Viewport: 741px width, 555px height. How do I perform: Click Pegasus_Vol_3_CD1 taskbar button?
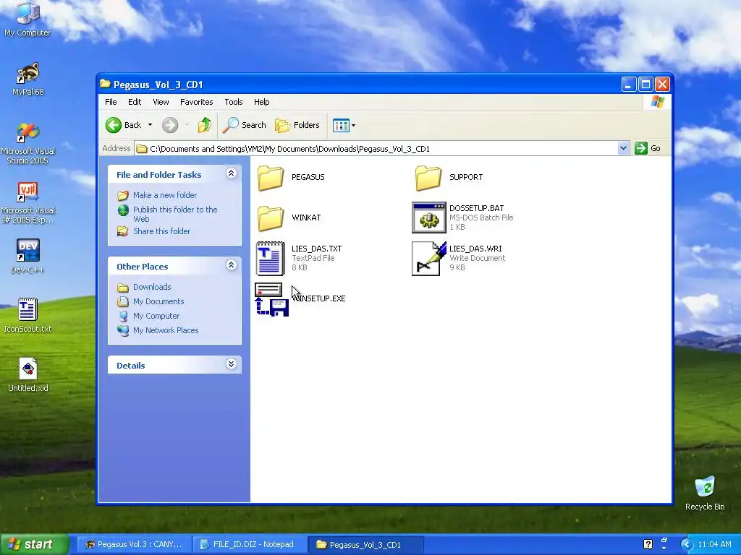(x=365, y=545)
